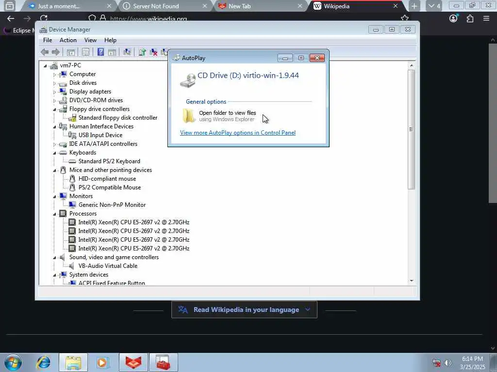
Task: Close the Server Not Found tab
Action: click(204, 6)
